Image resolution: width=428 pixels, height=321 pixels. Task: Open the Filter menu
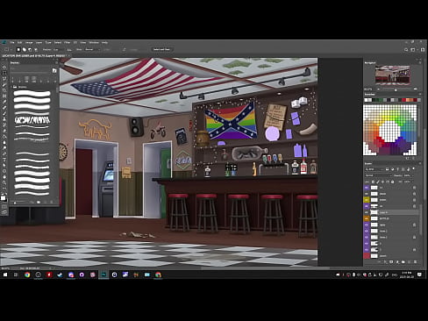coord(68,43)
